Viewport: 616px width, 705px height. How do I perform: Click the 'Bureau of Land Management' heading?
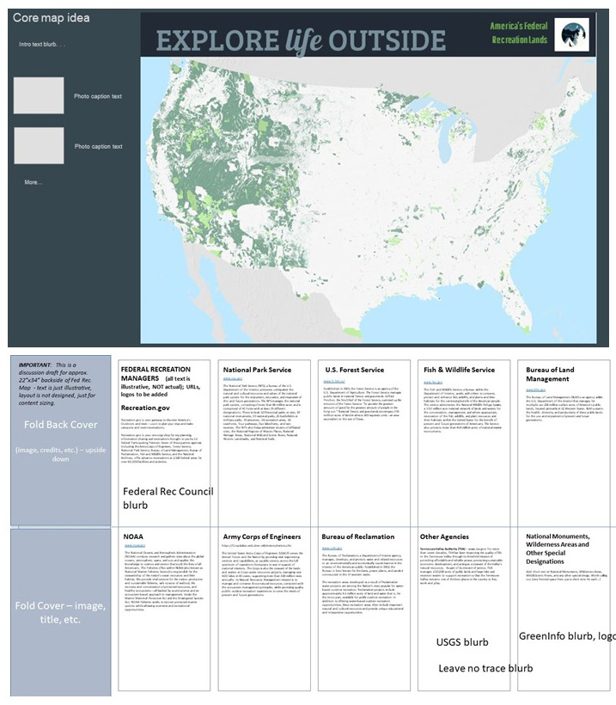click(x=550, y=374)
